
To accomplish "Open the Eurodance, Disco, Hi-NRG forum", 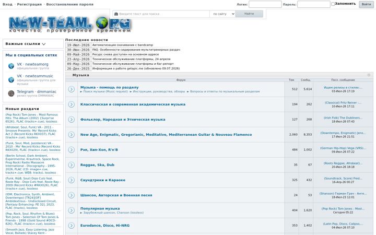I will (105, 226).
